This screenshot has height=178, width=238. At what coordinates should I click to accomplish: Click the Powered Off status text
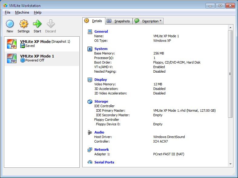[35, 60]
